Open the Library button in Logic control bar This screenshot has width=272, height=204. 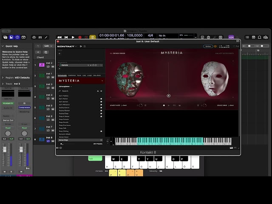click(x=5, y=37)
